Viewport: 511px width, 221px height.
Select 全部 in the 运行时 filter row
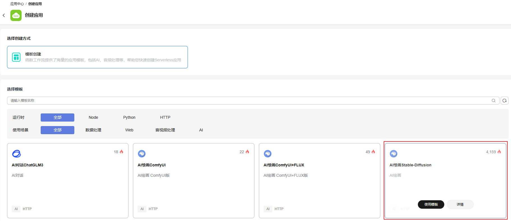pyautogui.click(x=57, y=117)
